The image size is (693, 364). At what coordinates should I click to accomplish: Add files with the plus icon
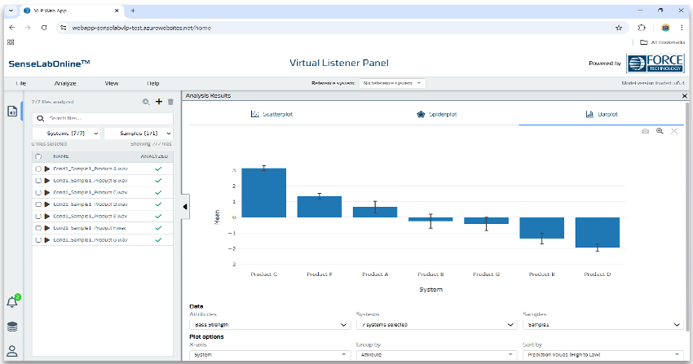[159, 102]
